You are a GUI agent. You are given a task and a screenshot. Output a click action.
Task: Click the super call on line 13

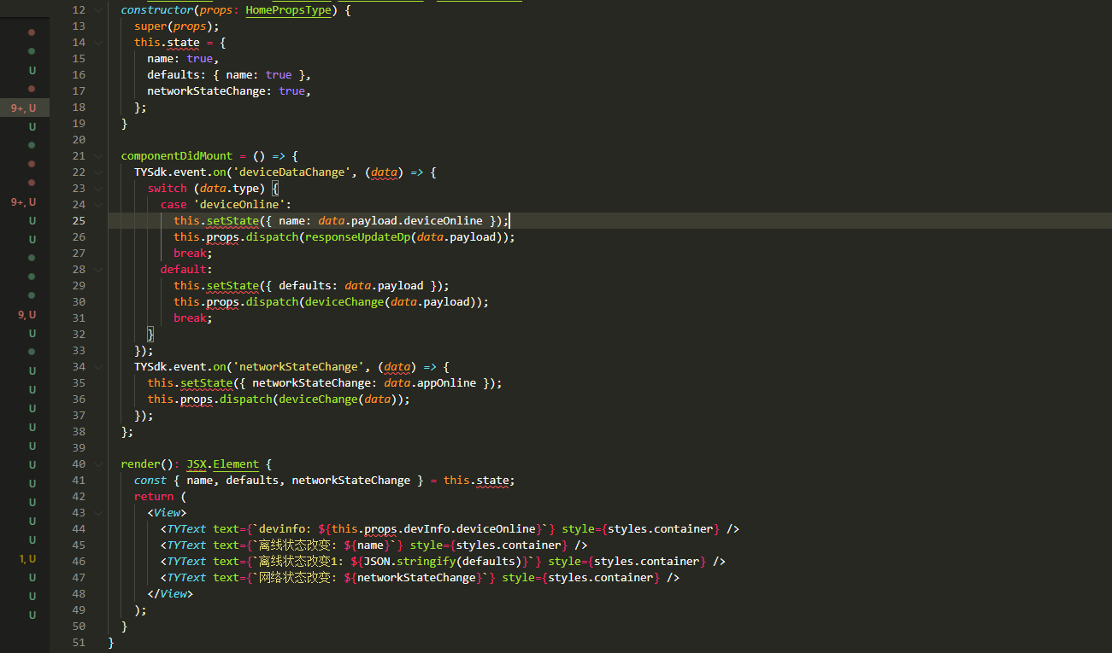click(x=150, y=26)
